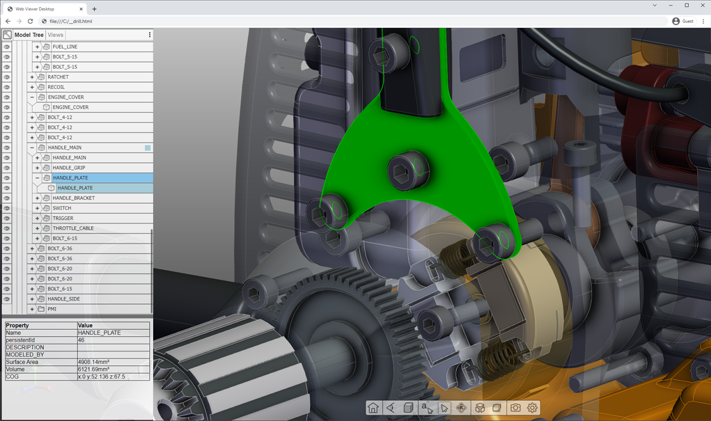This screenshot has width=711, height=421.
Task: Click the cutting plane section icon
Action: [x=497, y=408]
